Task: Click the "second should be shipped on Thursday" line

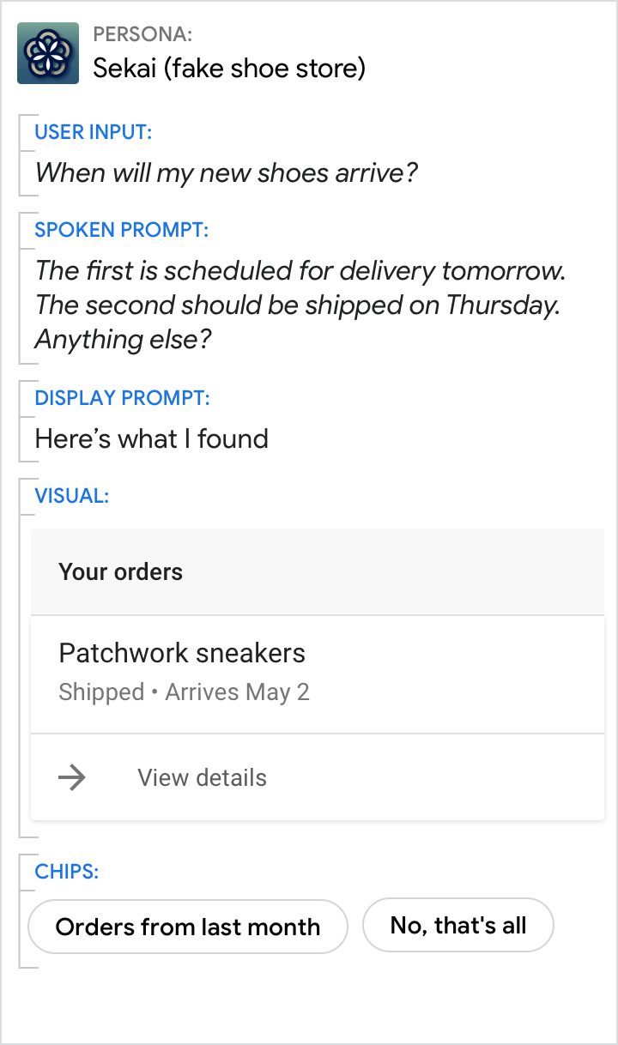Action: [x=297, y=305]
